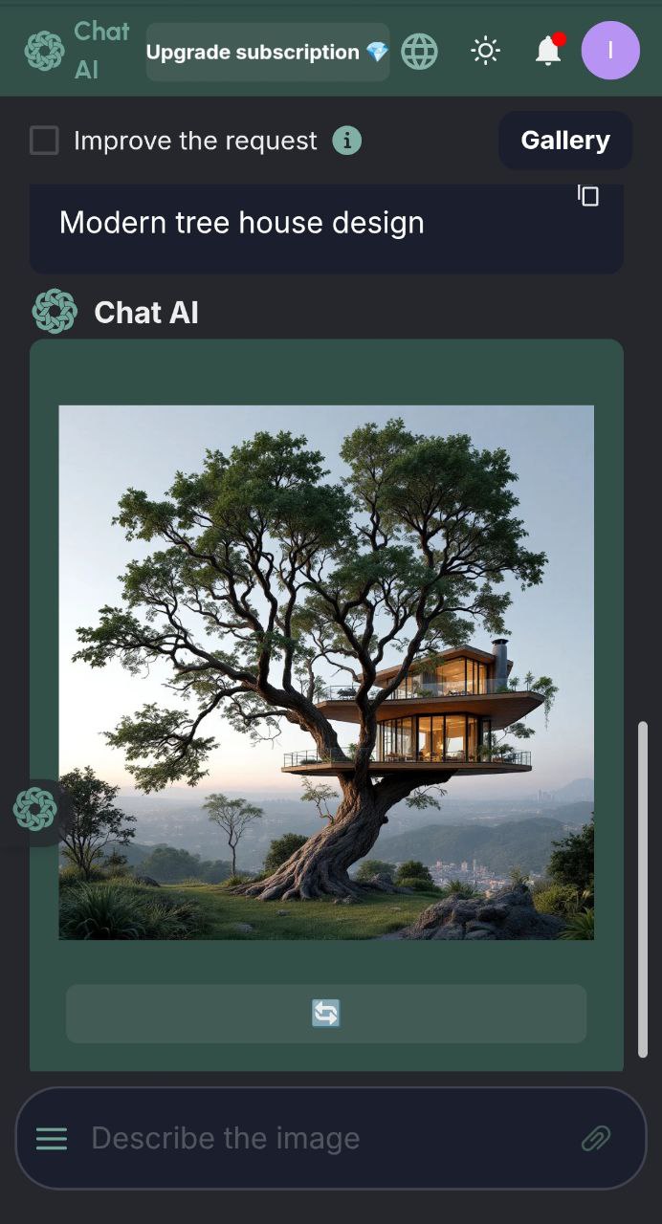Click the Chat AI header title text
Image resolution: width=662 pixels, height=1224 pixels.
point(101,51)
